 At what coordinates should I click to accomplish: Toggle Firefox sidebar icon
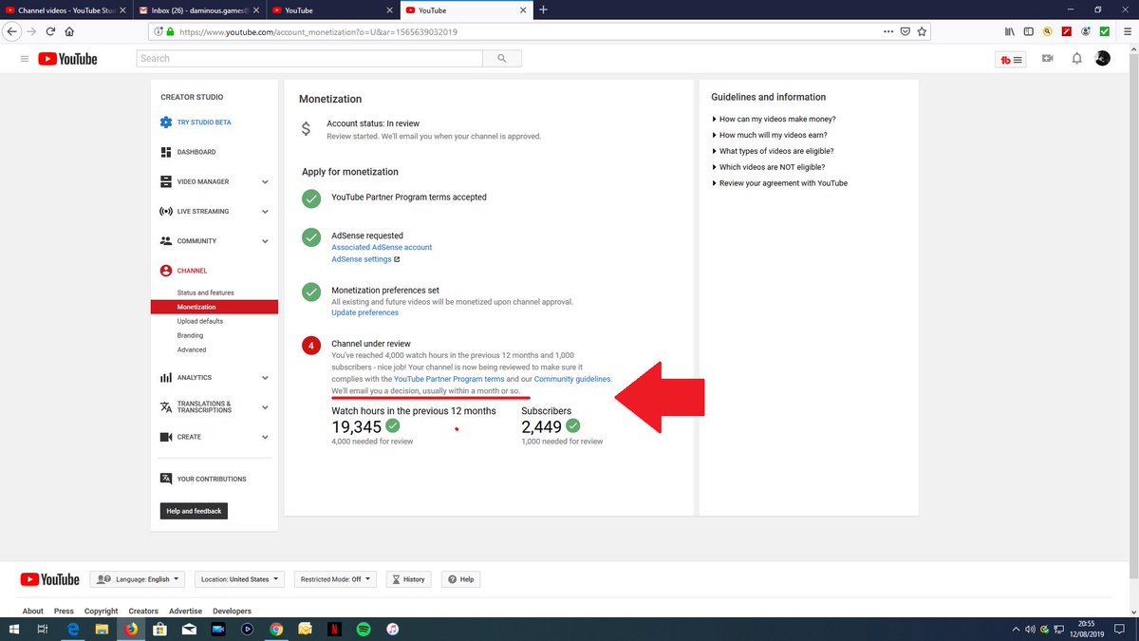pos(1028,30)
